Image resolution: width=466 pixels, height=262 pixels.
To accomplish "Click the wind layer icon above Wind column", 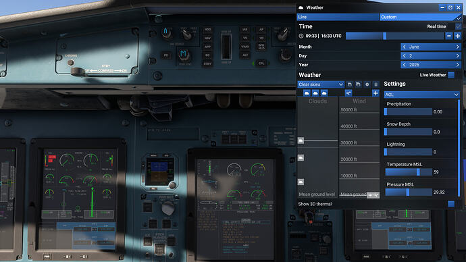I will [348, 93].
